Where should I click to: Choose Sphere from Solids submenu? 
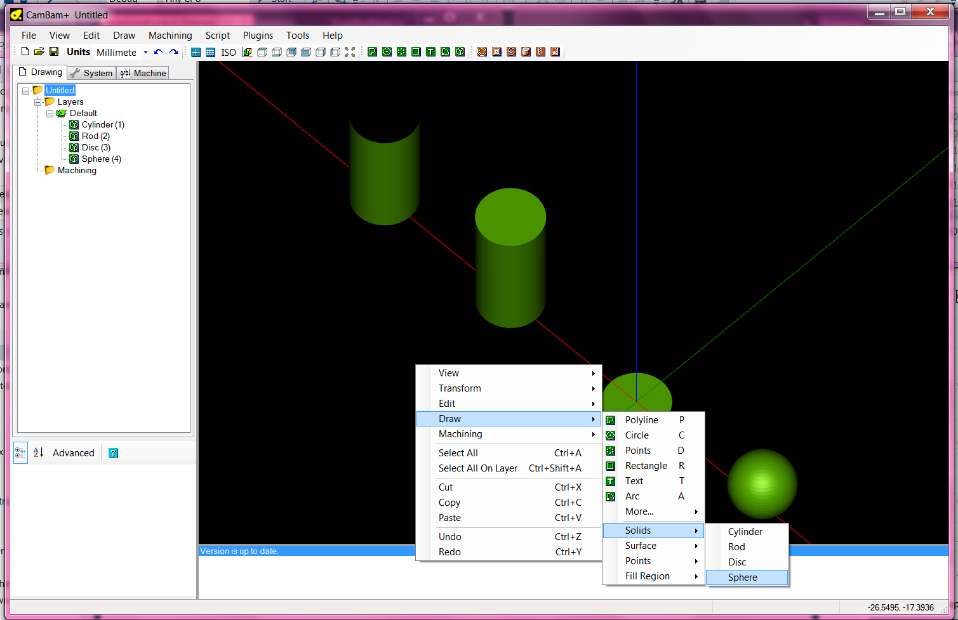747,577
